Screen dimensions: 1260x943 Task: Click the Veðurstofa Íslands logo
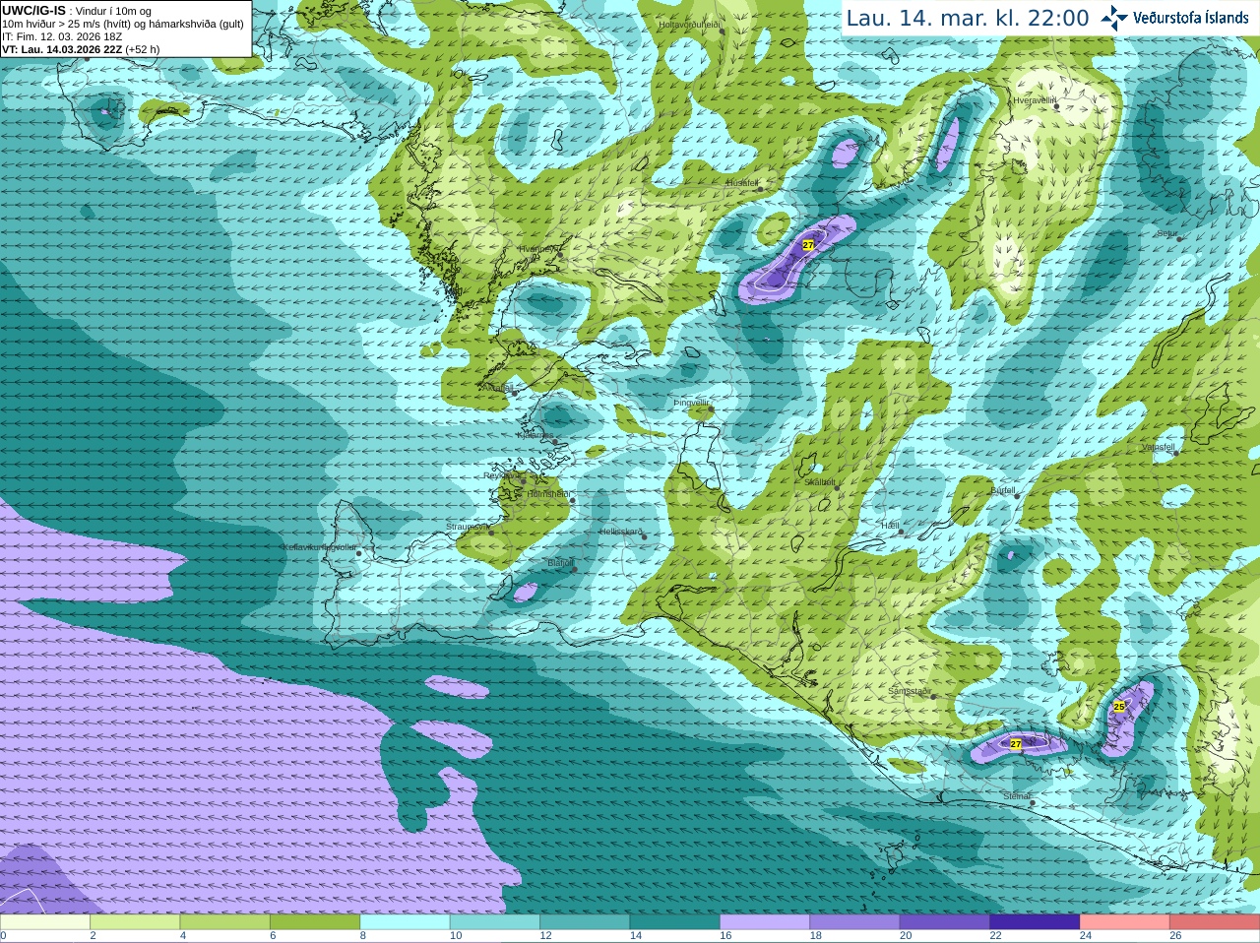(x=1175, y=18)
